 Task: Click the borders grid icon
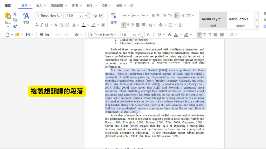click(x=170, y=25)
